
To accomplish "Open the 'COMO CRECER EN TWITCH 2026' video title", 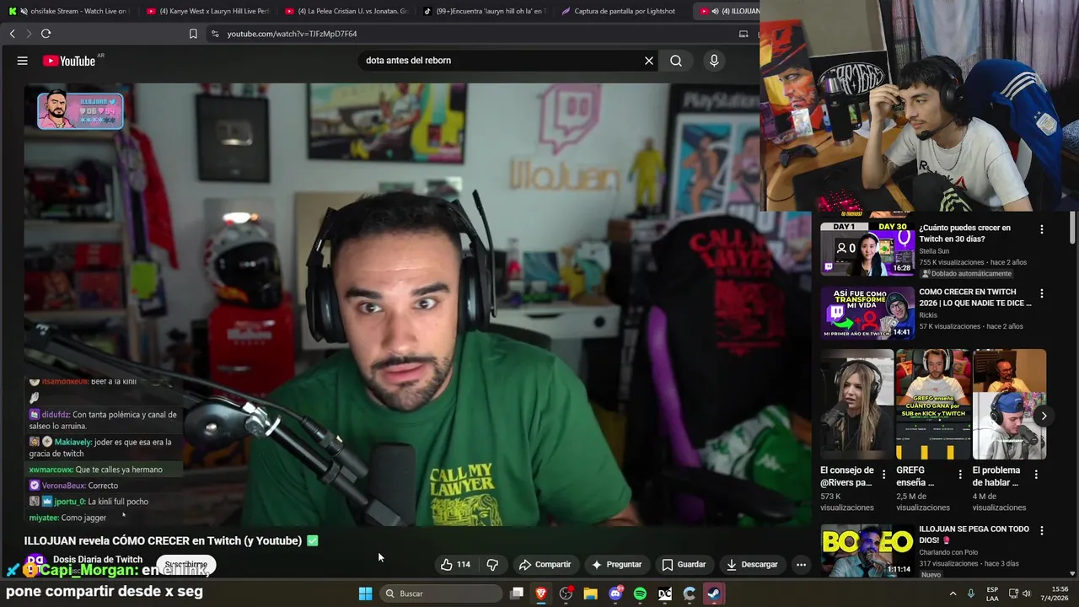I will click(975, 297).
